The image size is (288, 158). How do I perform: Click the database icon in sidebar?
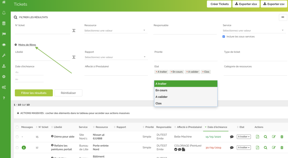tap(4, 23)
